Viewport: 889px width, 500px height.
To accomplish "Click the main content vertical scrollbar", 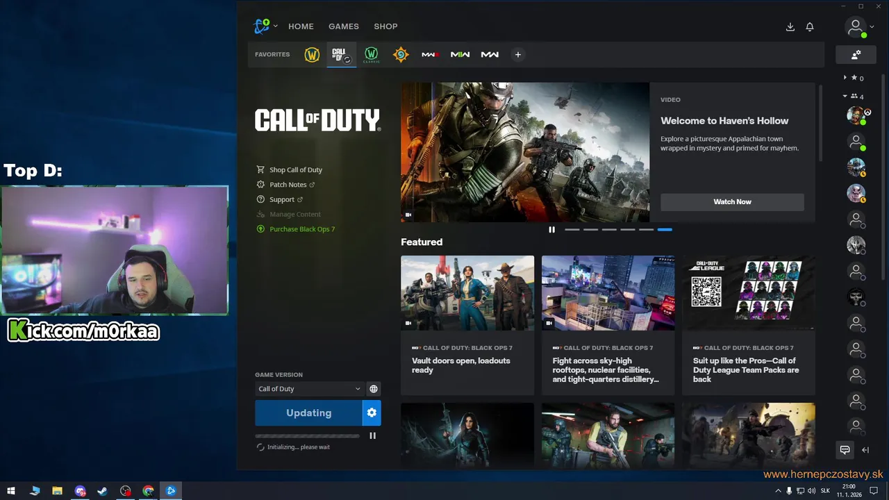I will 820,124.
